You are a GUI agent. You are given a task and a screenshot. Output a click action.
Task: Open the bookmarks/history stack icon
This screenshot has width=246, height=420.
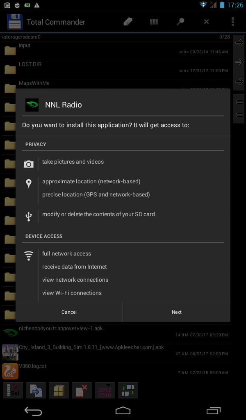click(128, 21)
